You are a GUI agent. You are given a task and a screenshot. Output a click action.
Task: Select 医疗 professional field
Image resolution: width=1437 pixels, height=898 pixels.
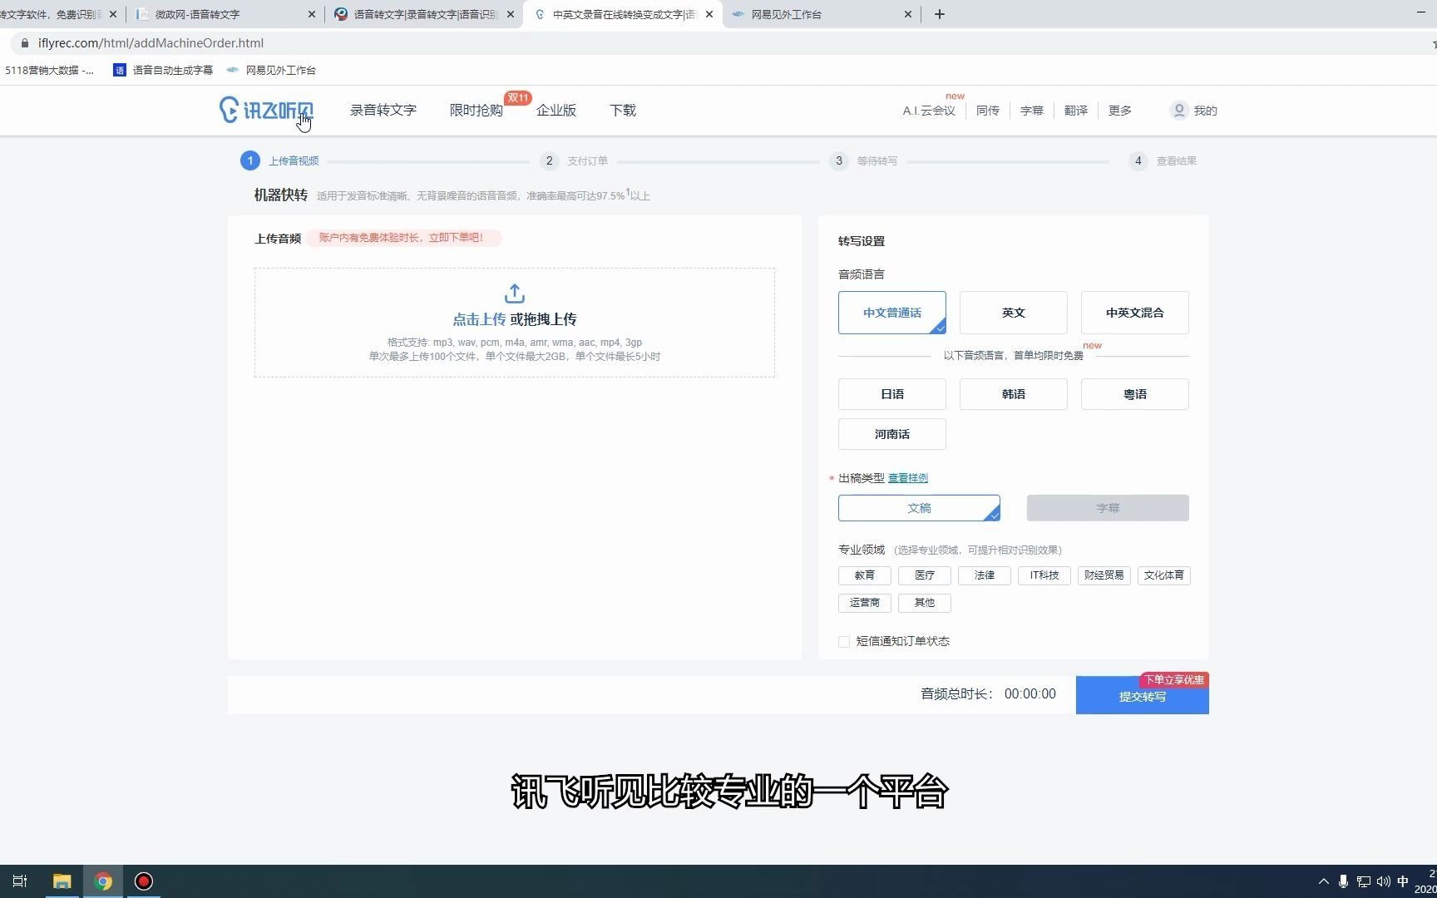[x=925, y=575]
